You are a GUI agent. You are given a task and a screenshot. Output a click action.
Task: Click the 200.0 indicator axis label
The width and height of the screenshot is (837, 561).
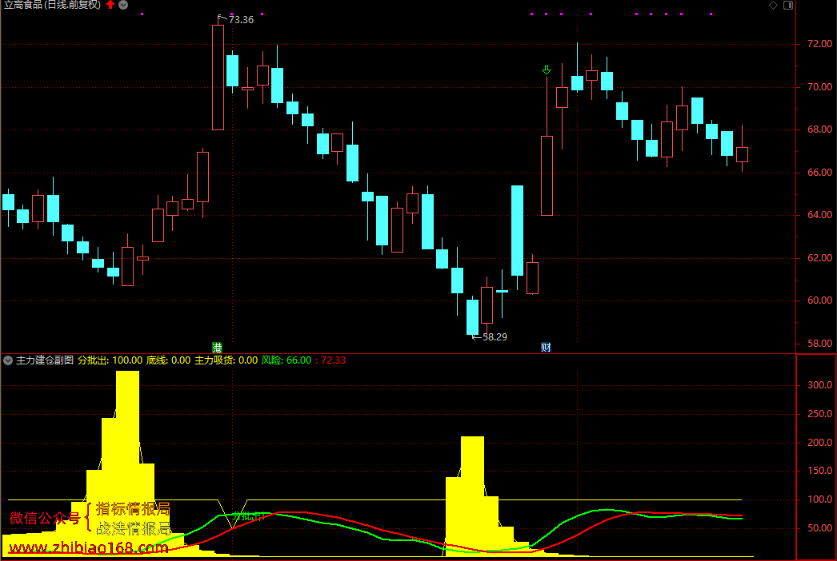819,443
